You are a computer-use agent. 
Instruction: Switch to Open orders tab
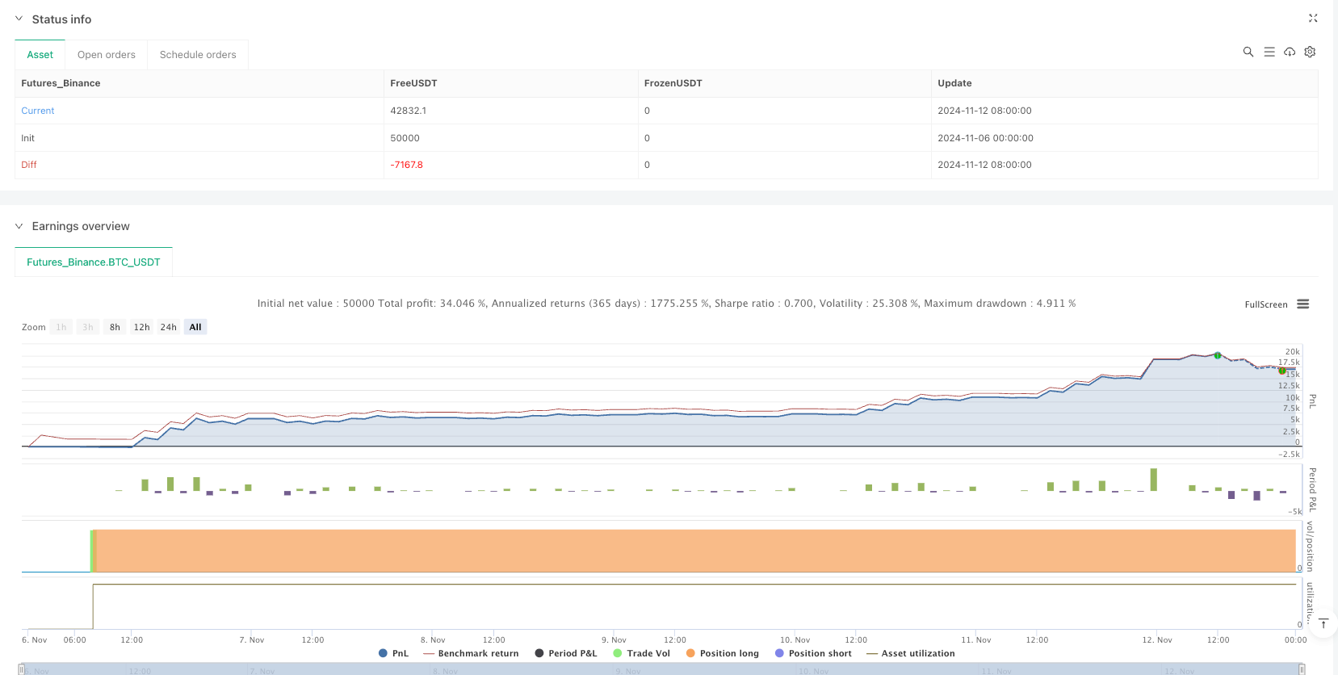point(107,55)
